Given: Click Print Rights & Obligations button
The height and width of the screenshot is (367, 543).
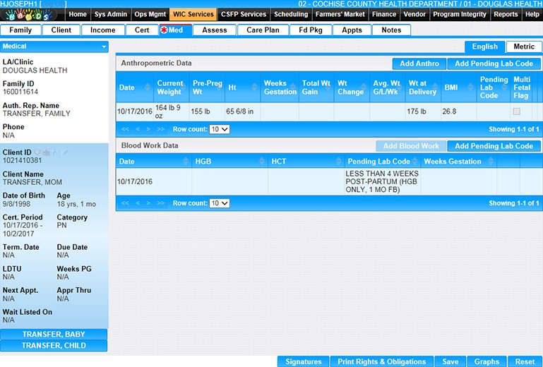Looking at the screenshot, I should point(381,361).
